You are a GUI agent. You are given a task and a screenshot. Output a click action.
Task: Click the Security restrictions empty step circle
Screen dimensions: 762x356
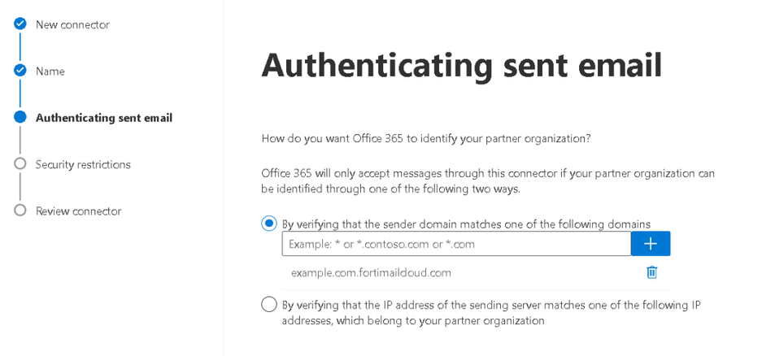coord(20,164)
